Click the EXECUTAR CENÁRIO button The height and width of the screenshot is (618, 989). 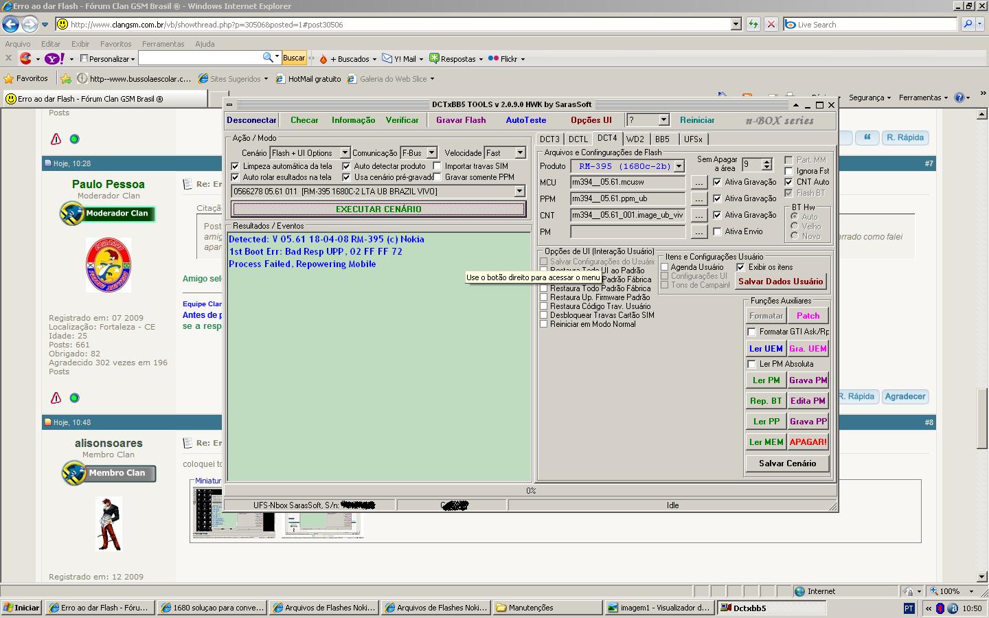378,209
